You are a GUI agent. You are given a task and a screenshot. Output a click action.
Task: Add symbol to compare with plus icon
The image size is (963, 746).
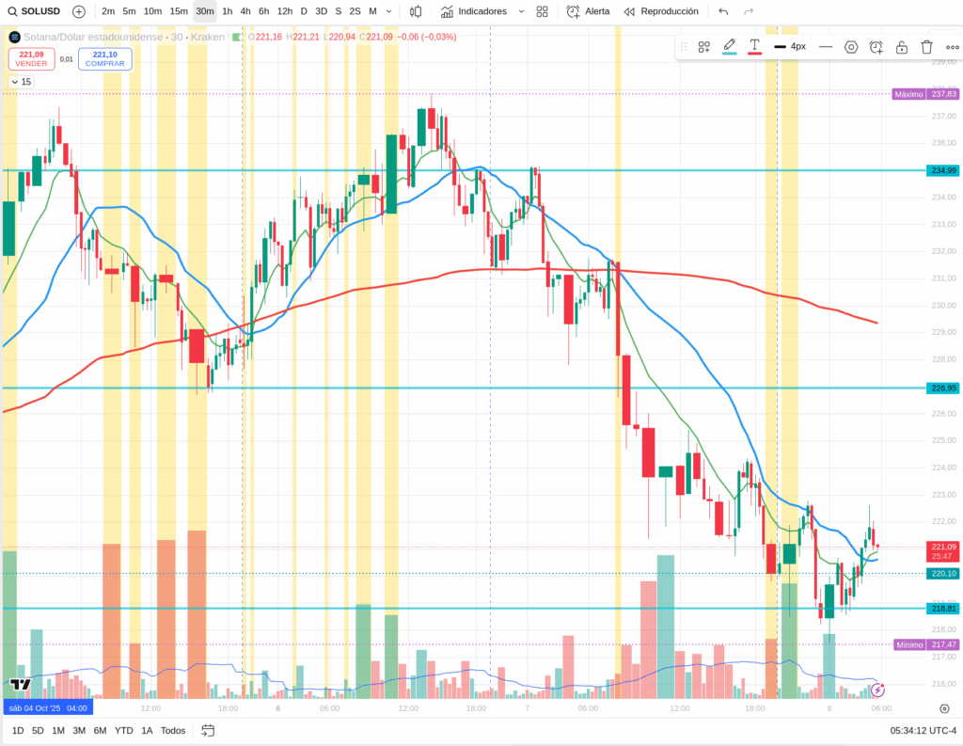pyautogui.click(x=79, y=11)
